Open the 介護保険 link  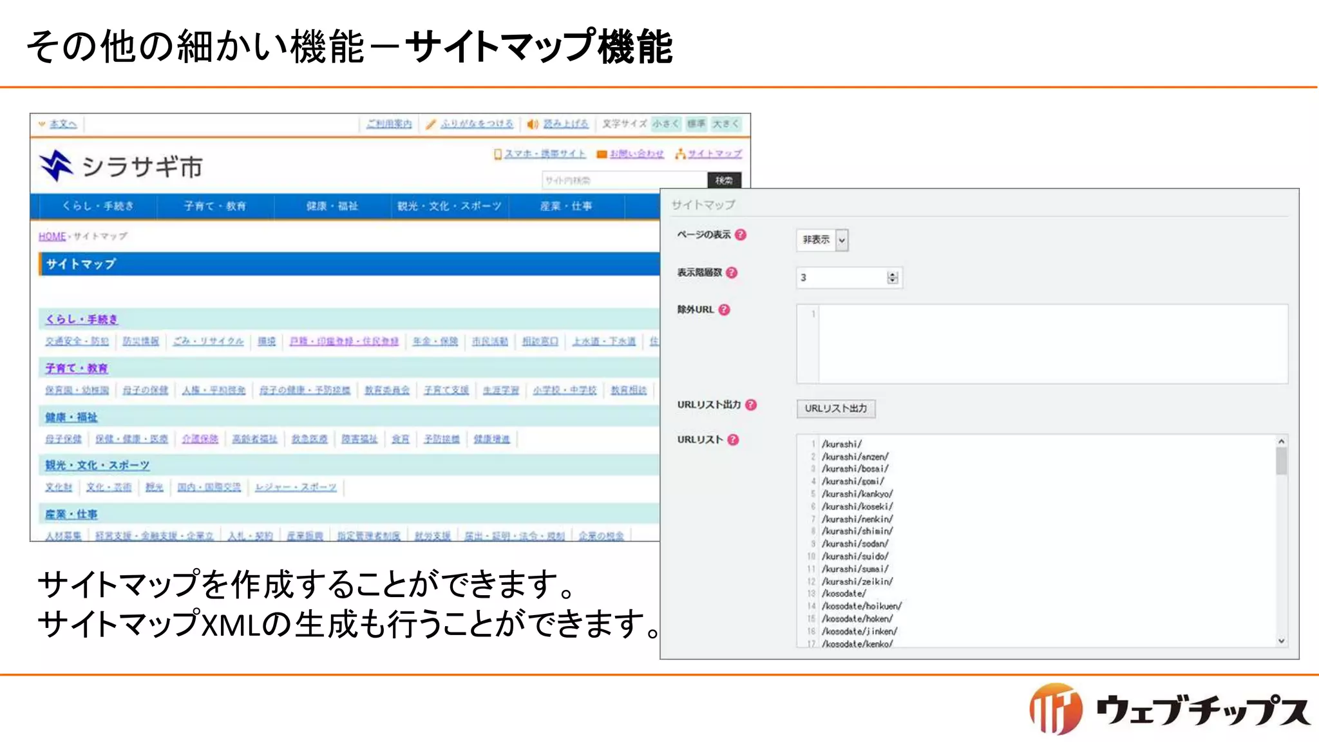pyautogui.click(x=200, y=439)
